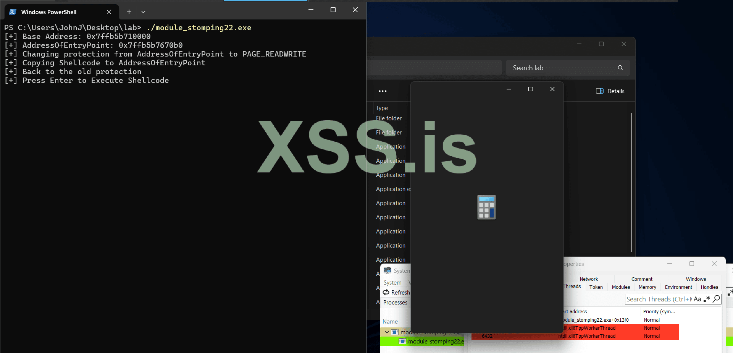733x353 pixels.
Task: Toggle the .* regex option in thread search
Action: point(707,299)
